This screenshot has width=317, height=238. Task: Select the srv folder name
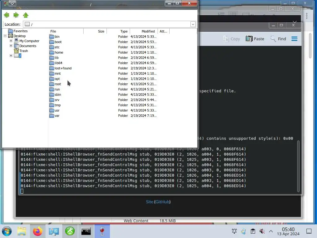[x=57, y=100]
